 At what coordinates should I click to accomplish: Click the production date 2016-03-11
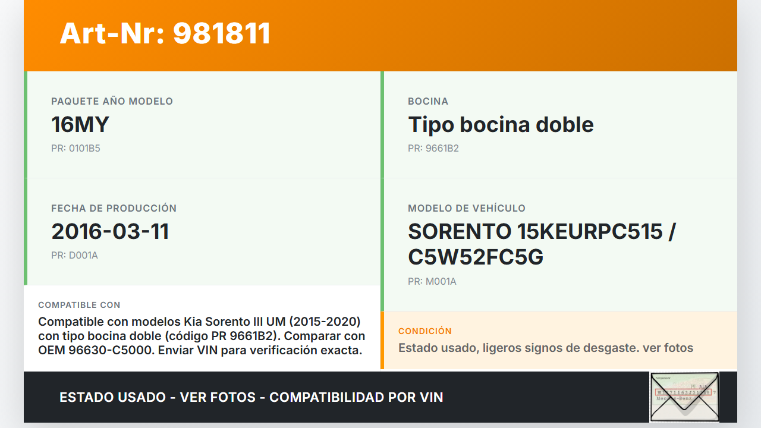pyautogui.click(x=110, y=231)
